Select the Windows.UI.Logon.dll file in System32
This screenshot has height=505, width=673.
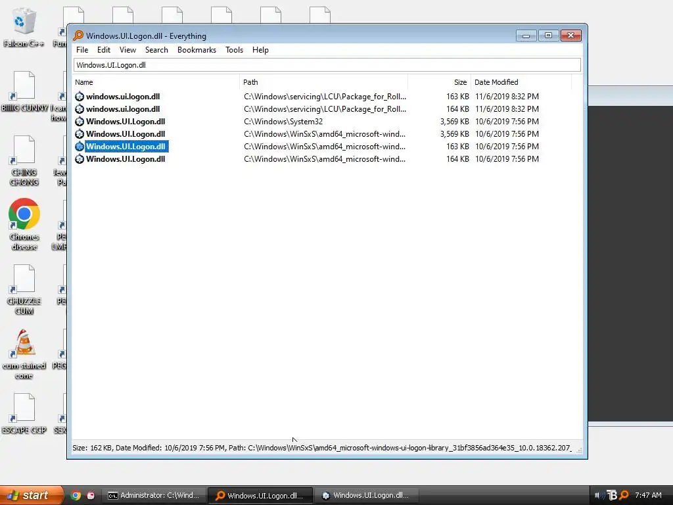126,122
